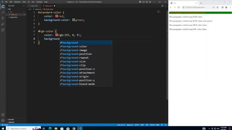This screenshot has height=130, width=232.
Task: Toggle the secondary side bar layout icon
Action: tap(146, 2)
